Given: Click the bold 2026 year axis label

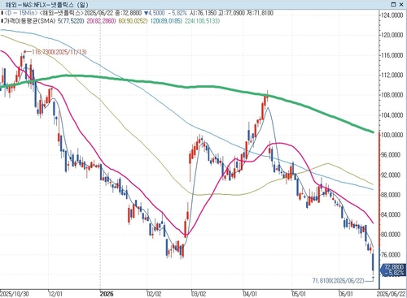Looking at the screenshot, I should pyautogui.click(x=107, y=294).
